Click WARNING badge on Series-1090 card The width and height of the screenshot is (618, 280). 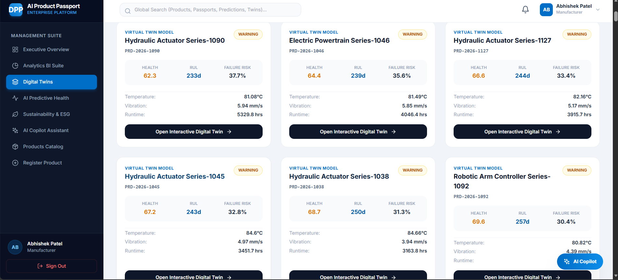tap(248, 34)
